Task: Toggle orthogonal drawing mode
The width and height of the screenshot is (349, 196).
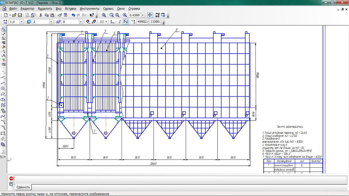Action: [x=120, y=22]
